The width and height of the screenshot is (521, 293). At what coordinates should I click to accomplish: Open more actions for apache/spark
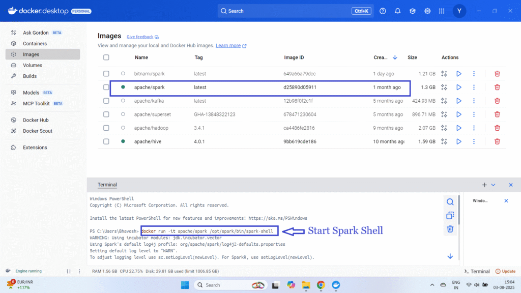click(x=474, y=87)
